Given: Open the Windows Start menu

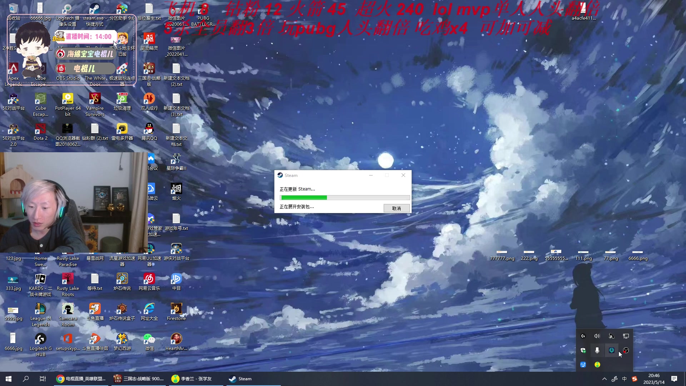Looking at the screenshot, I should (x=9, y=379).
